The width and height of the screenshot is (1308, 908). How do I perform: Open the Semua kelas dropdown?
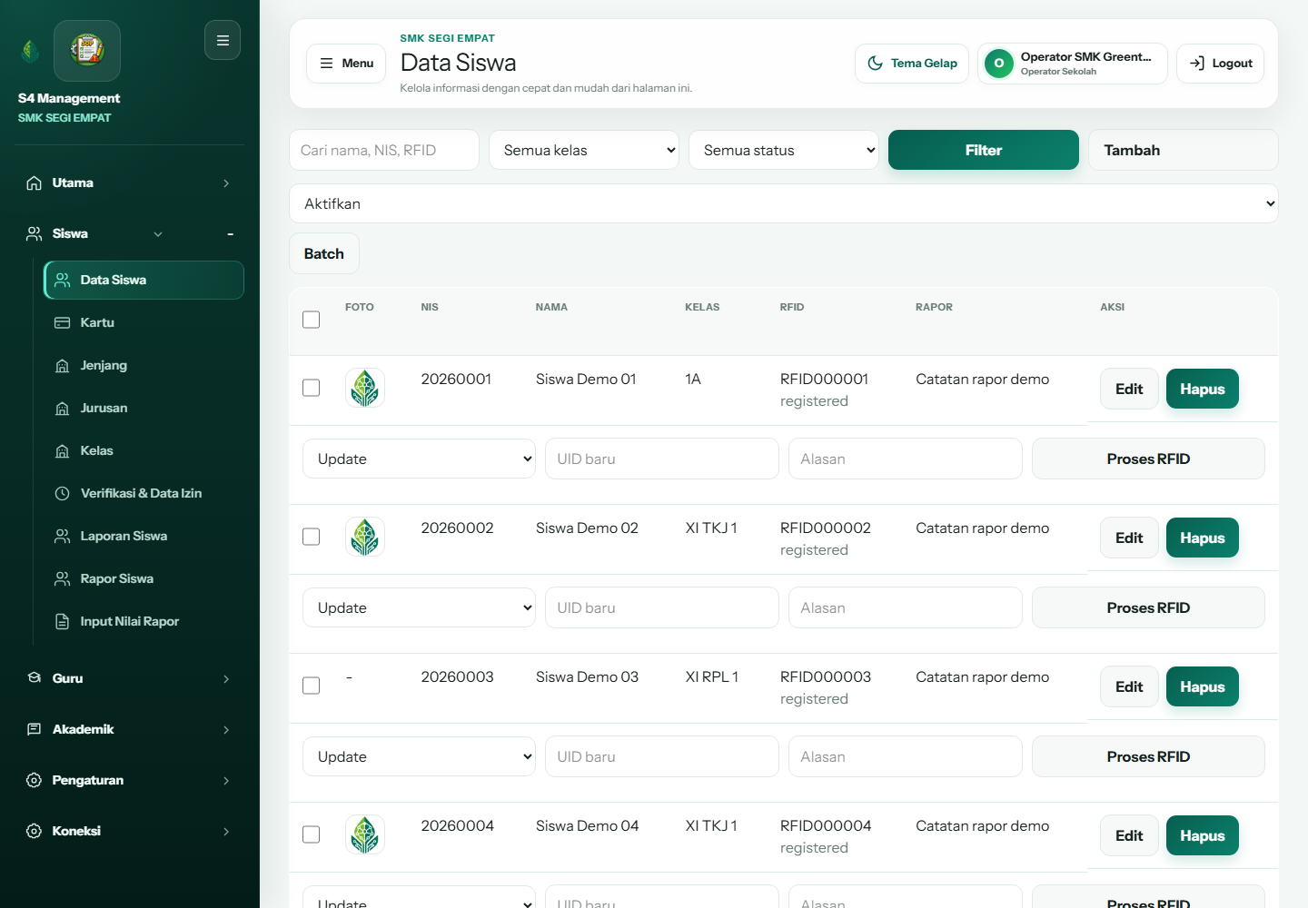point(584,150)
